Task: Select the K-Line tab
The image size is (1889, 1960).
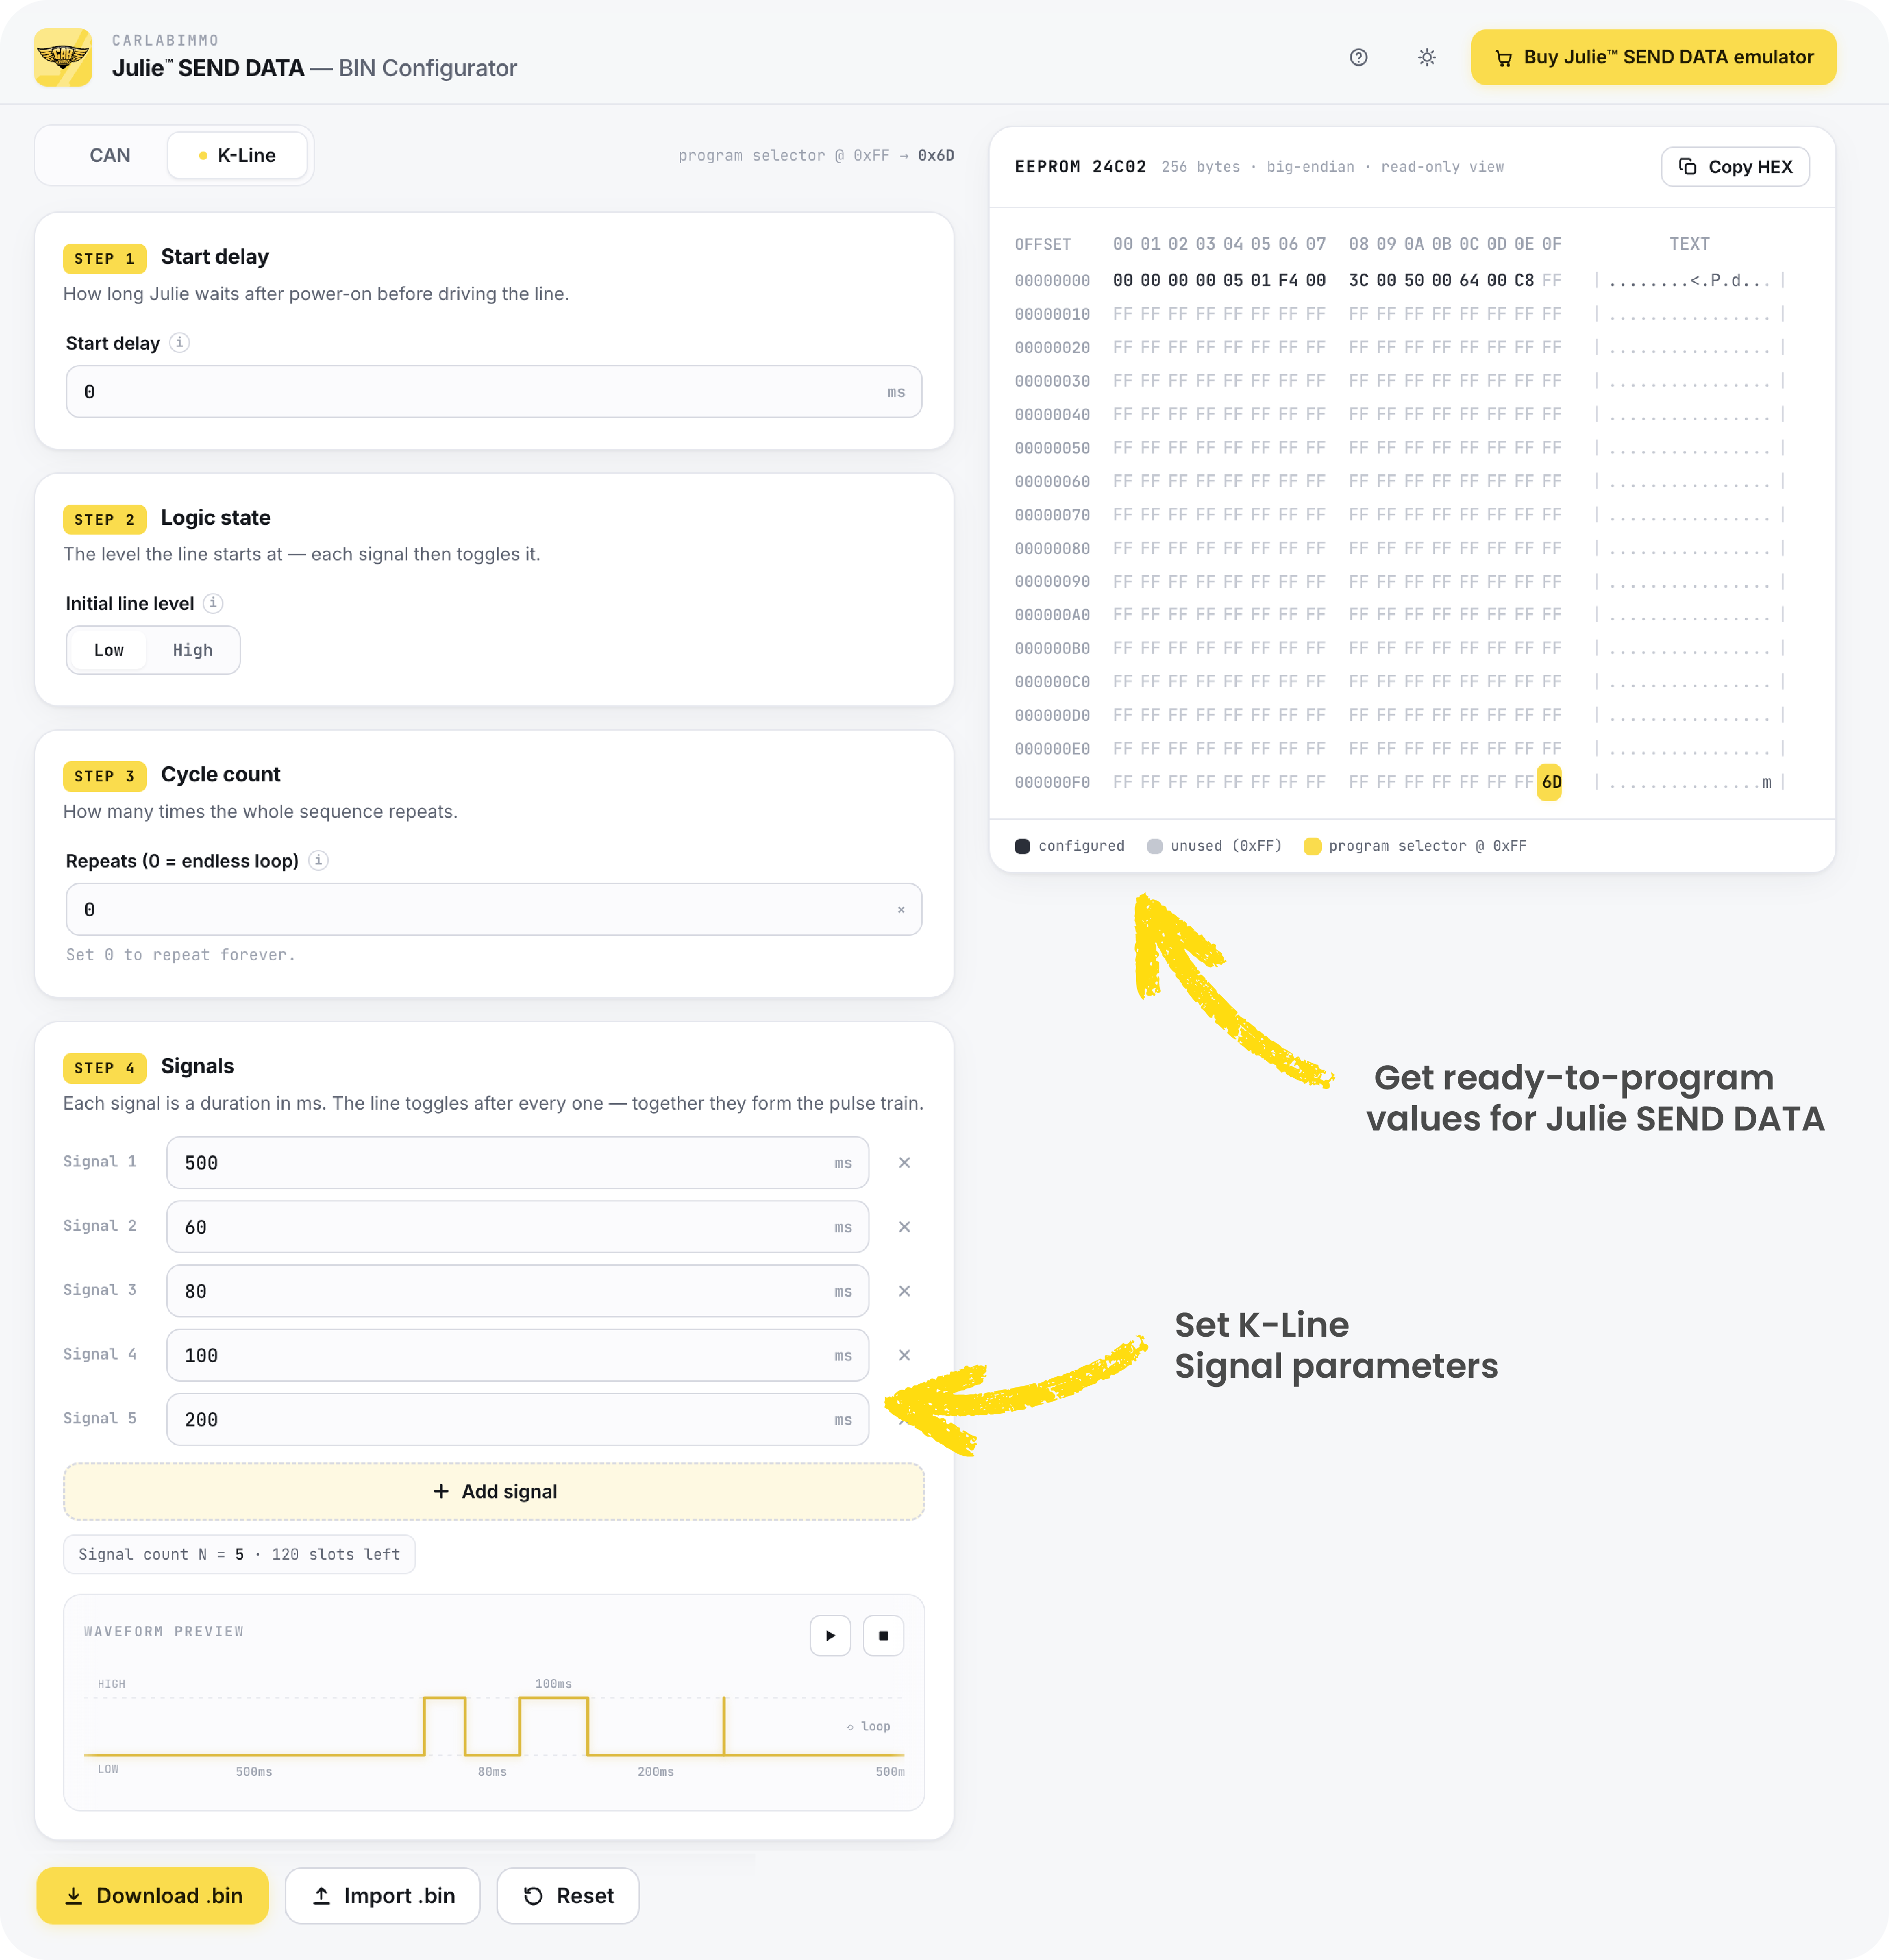Action: pyautogui.click(x=238, y=155)
